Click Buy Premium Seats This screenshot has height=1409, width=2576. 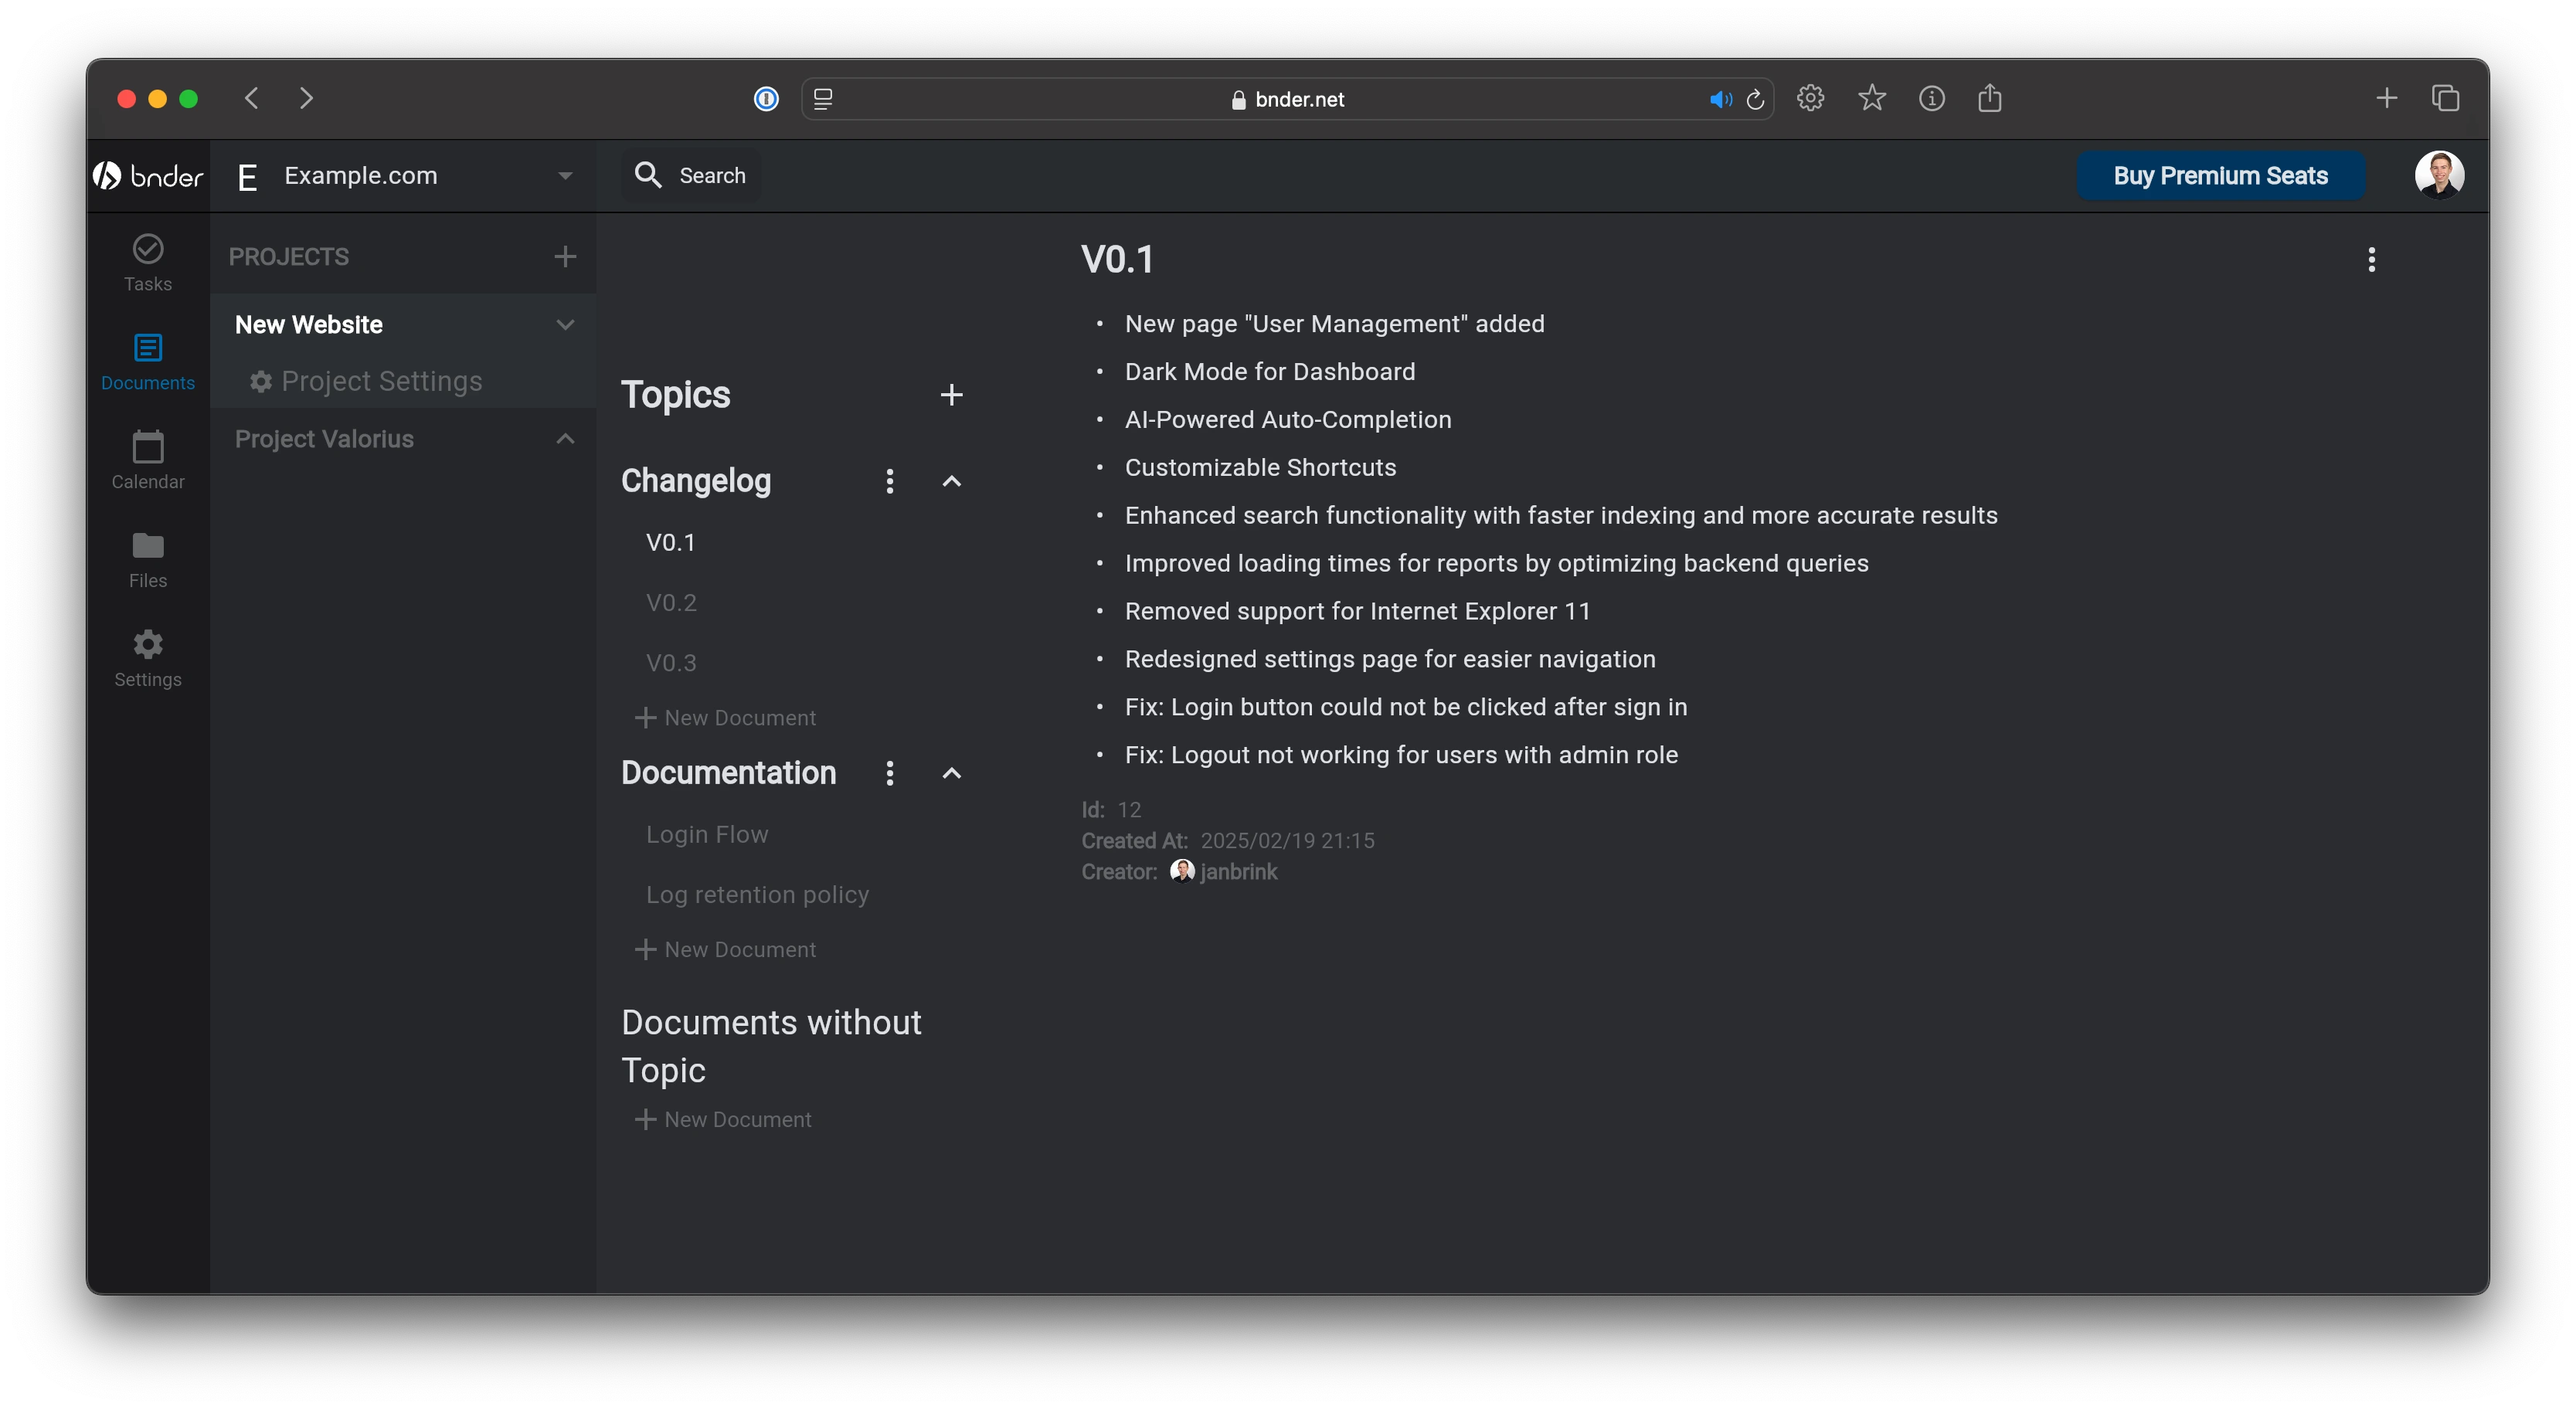tap(2220, 175)
